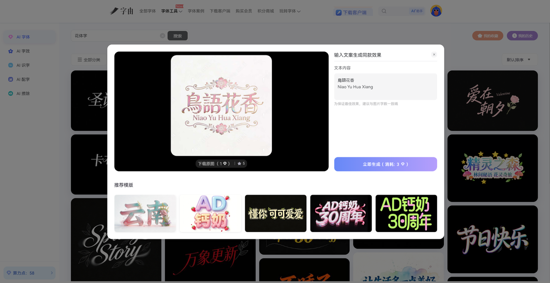Select the 云南 recommended template thumbnail

145,213
